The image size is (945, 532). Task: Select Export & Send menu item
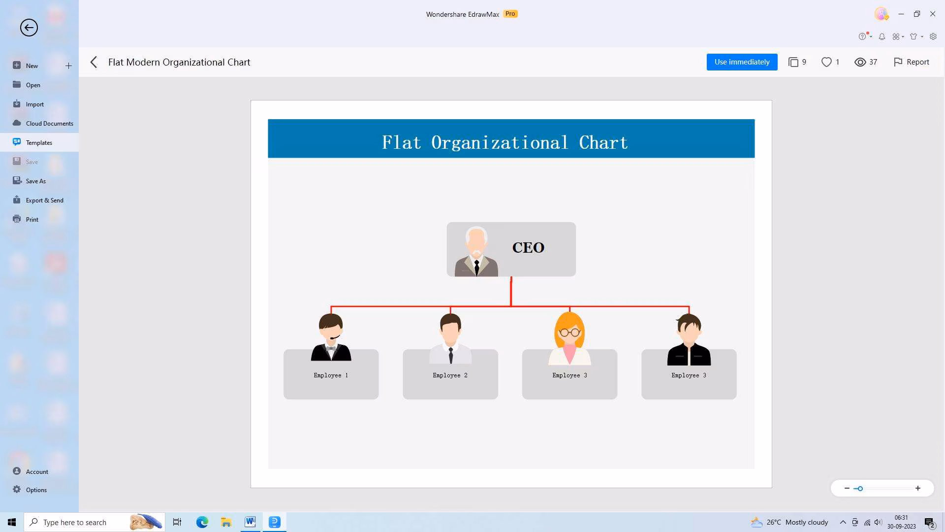coord(44,200)
